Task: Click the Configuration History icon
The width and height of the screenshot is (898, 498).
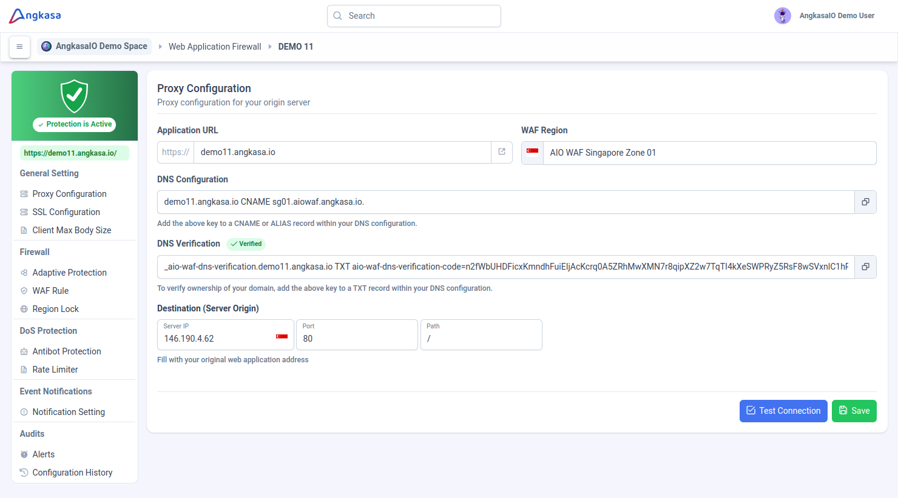Action: 24,473
